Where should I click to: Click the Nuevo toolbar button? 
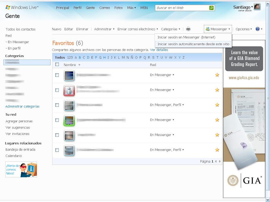[57, 29]
